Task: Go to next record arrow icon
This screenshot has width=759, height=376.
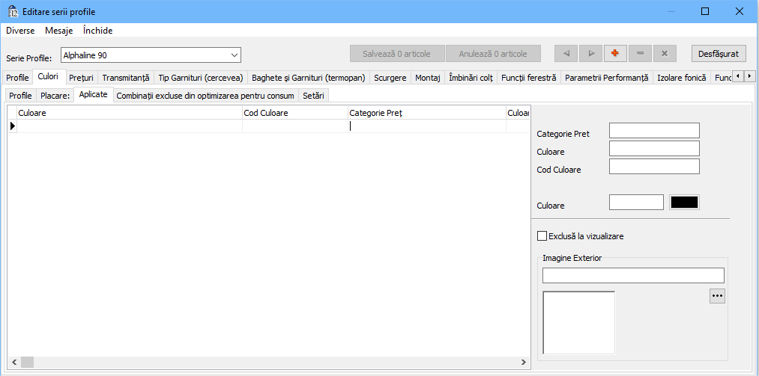Action: (x=591, y=54)
